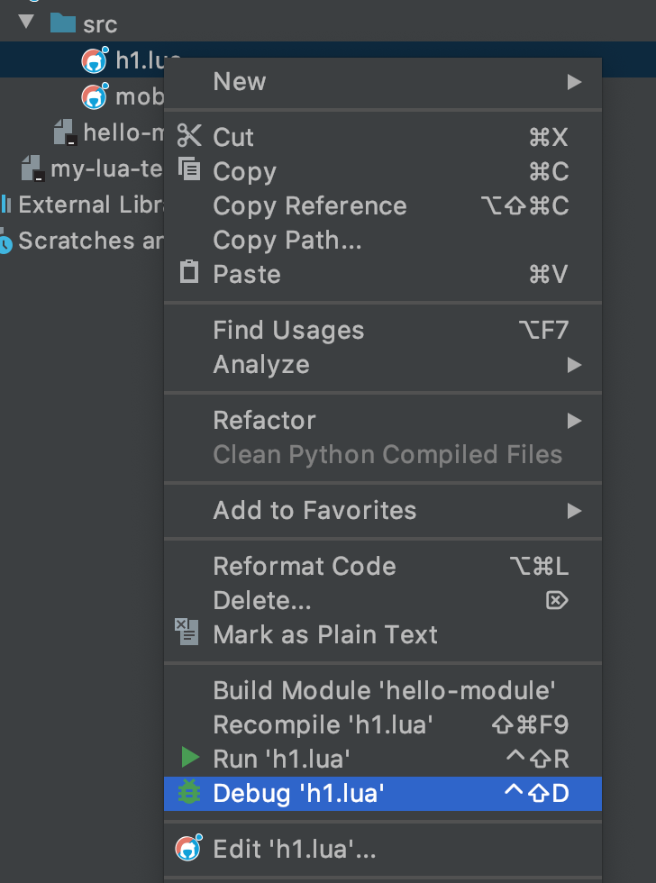This screenshot has height=883, width=656.
Task: Click the Paste clipboard icon
Action: coord(189,272)
